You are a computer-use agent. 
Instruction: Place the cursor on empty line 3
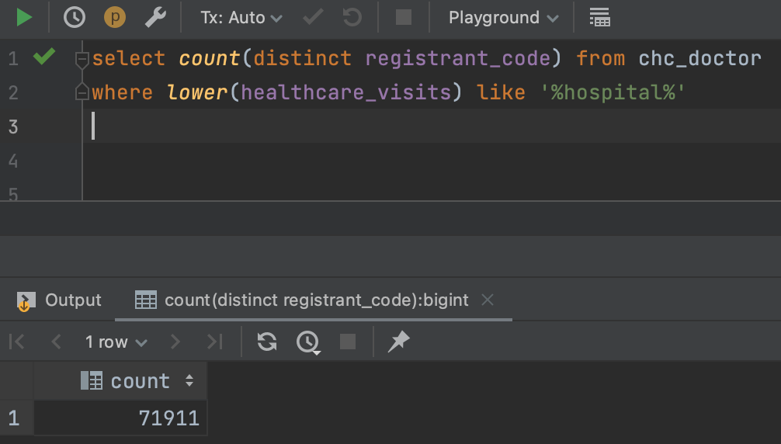pos(432,126)
